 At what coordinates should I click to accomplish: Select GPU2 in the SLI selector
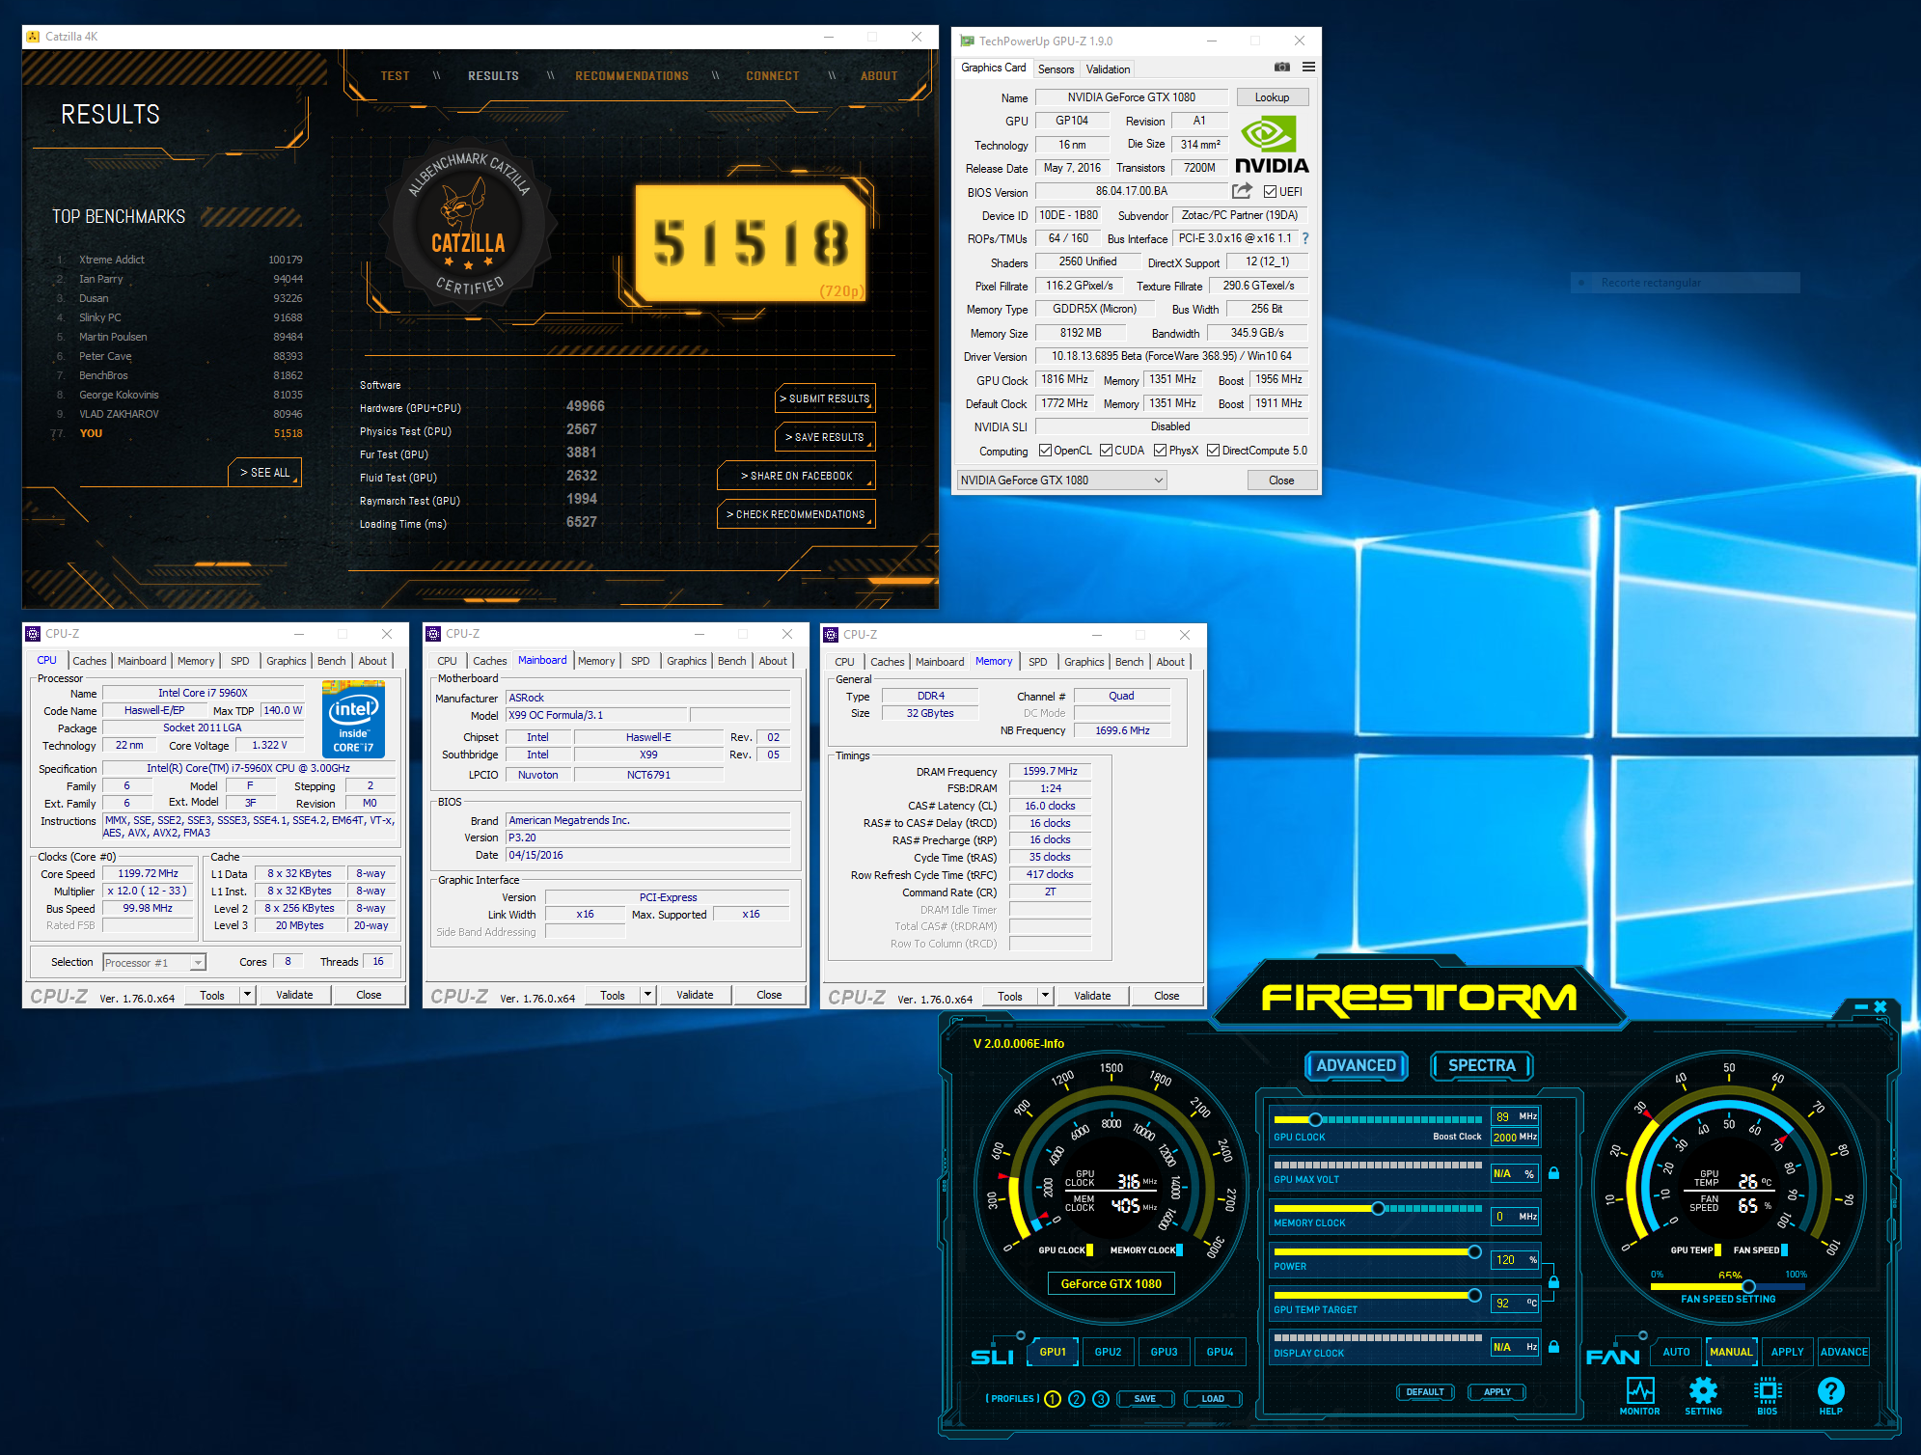[1108, 1352]
